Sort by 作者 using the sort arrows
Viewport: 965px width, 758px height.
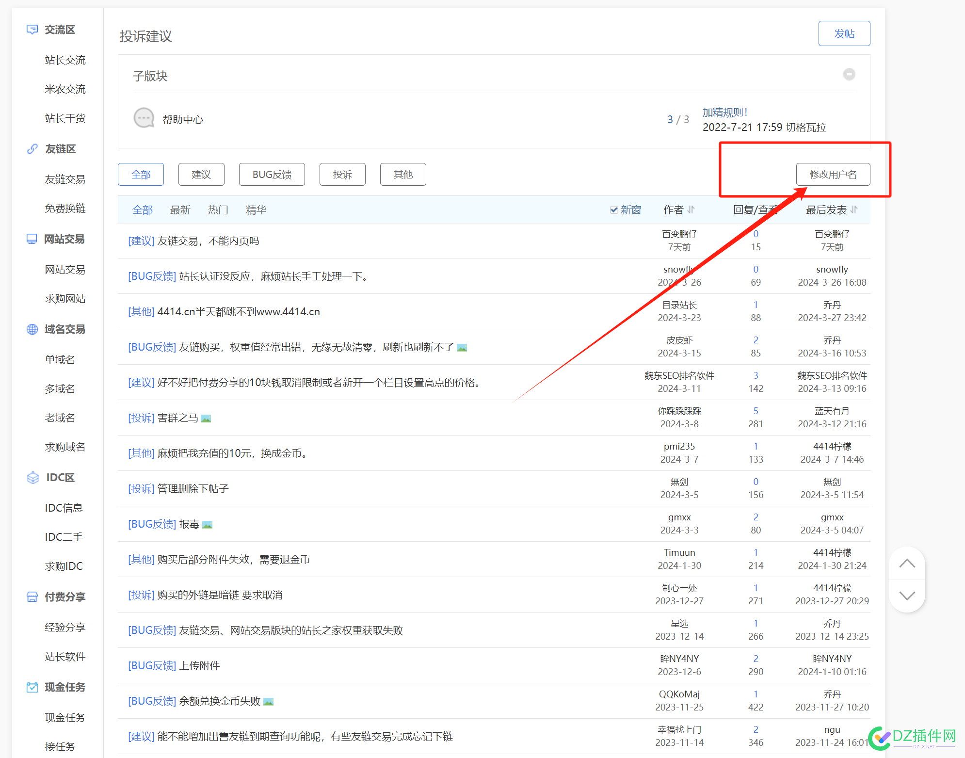pos(691,210)
